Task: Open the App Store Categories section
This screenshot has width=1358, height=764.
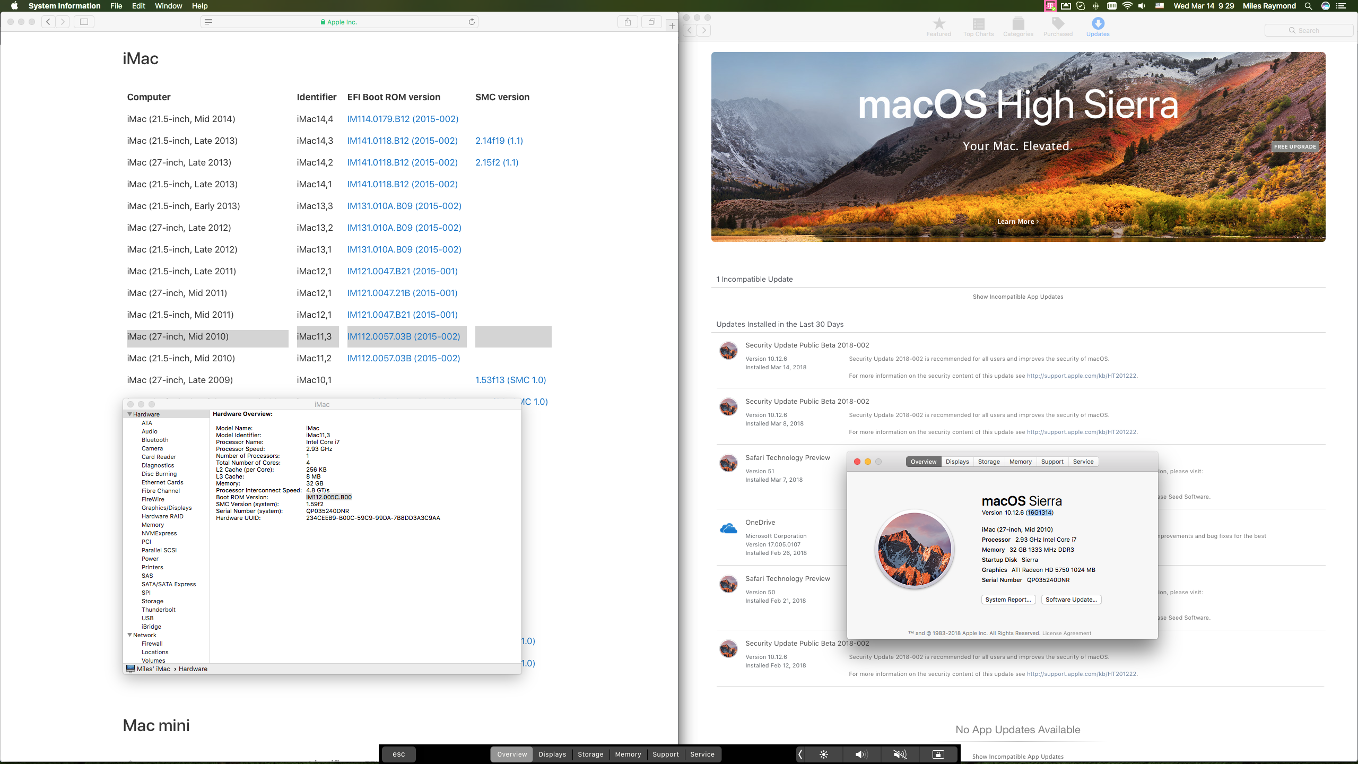Action: tap(1018, 27)
